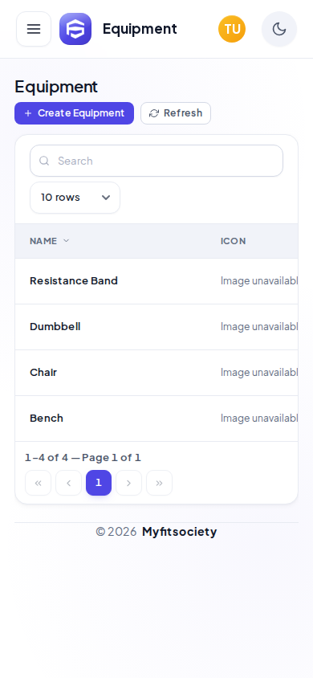Open the hamburger navigation menu
Viewport: 313px width, 678px height.
[34, 29]
